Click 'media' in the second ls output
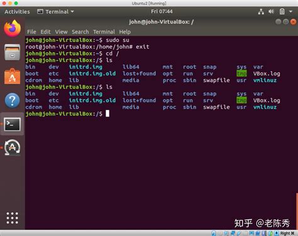This screenshot has height=236, width=298. click(x=131, y=107)
